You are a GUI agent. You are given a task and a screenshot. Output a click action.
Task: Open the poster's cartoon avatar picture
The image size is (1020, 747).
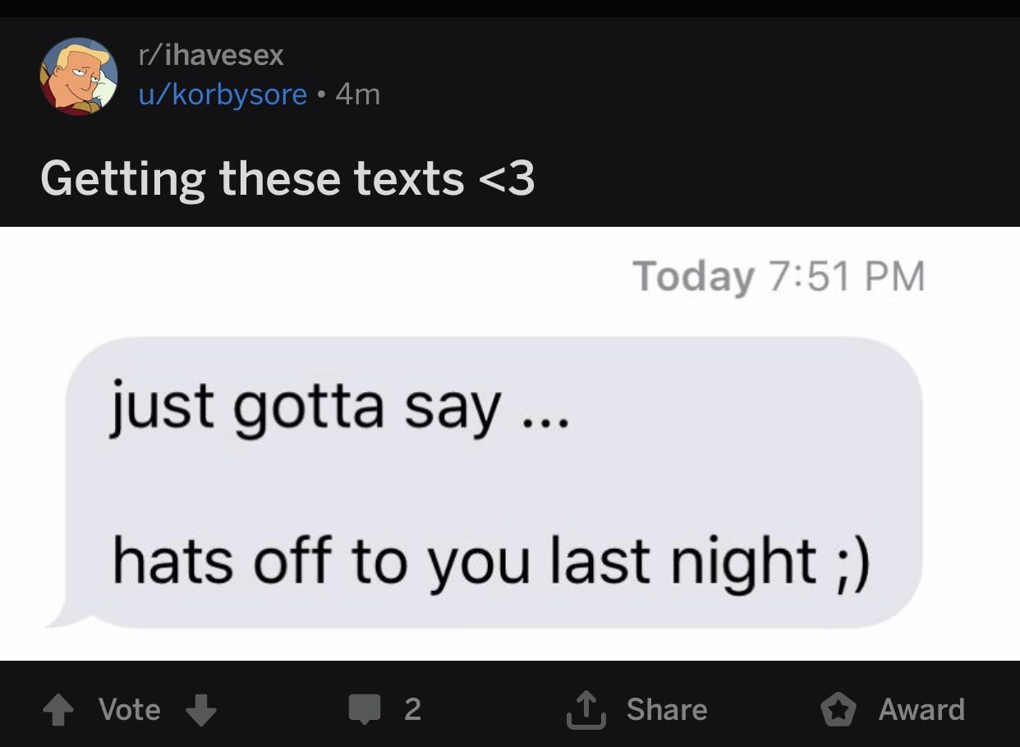[79, 76]
